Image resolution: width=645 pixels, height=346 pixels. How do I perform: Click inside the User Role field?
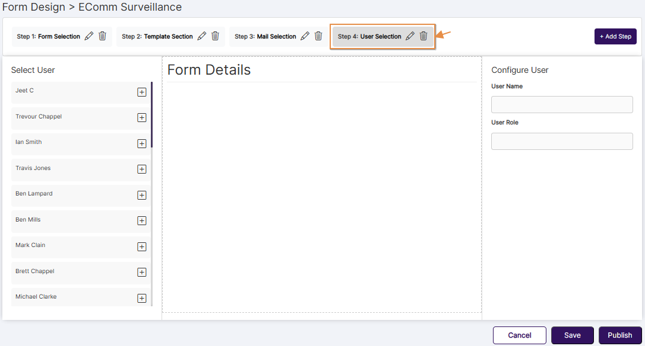tap(561, 141)
